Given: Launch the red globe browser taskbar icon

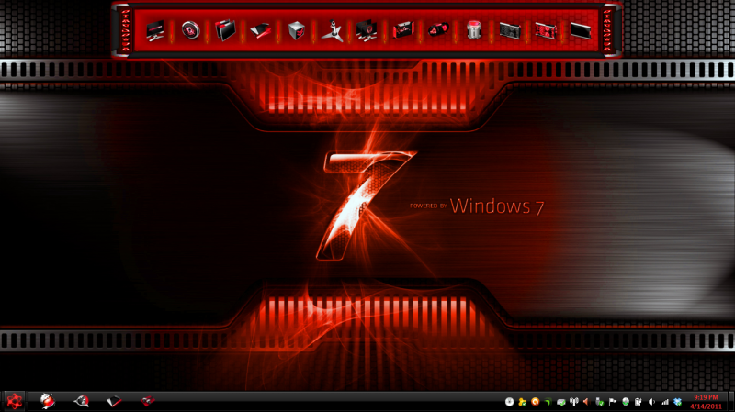Looking at the screenshot, I should click(48, 401).
